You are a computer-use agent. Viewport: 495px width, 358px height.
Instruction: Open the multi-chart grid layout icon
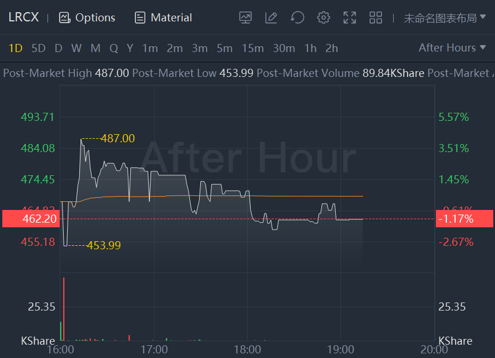376,18
